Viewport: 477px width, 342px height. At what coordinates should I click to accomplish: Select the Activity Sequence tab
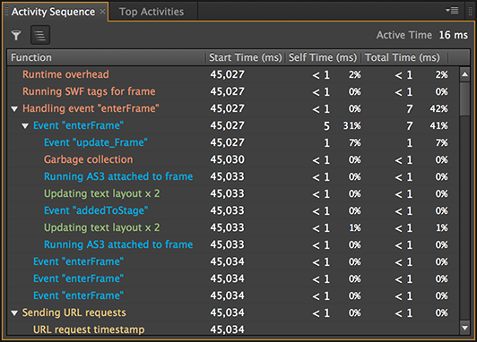53,12
